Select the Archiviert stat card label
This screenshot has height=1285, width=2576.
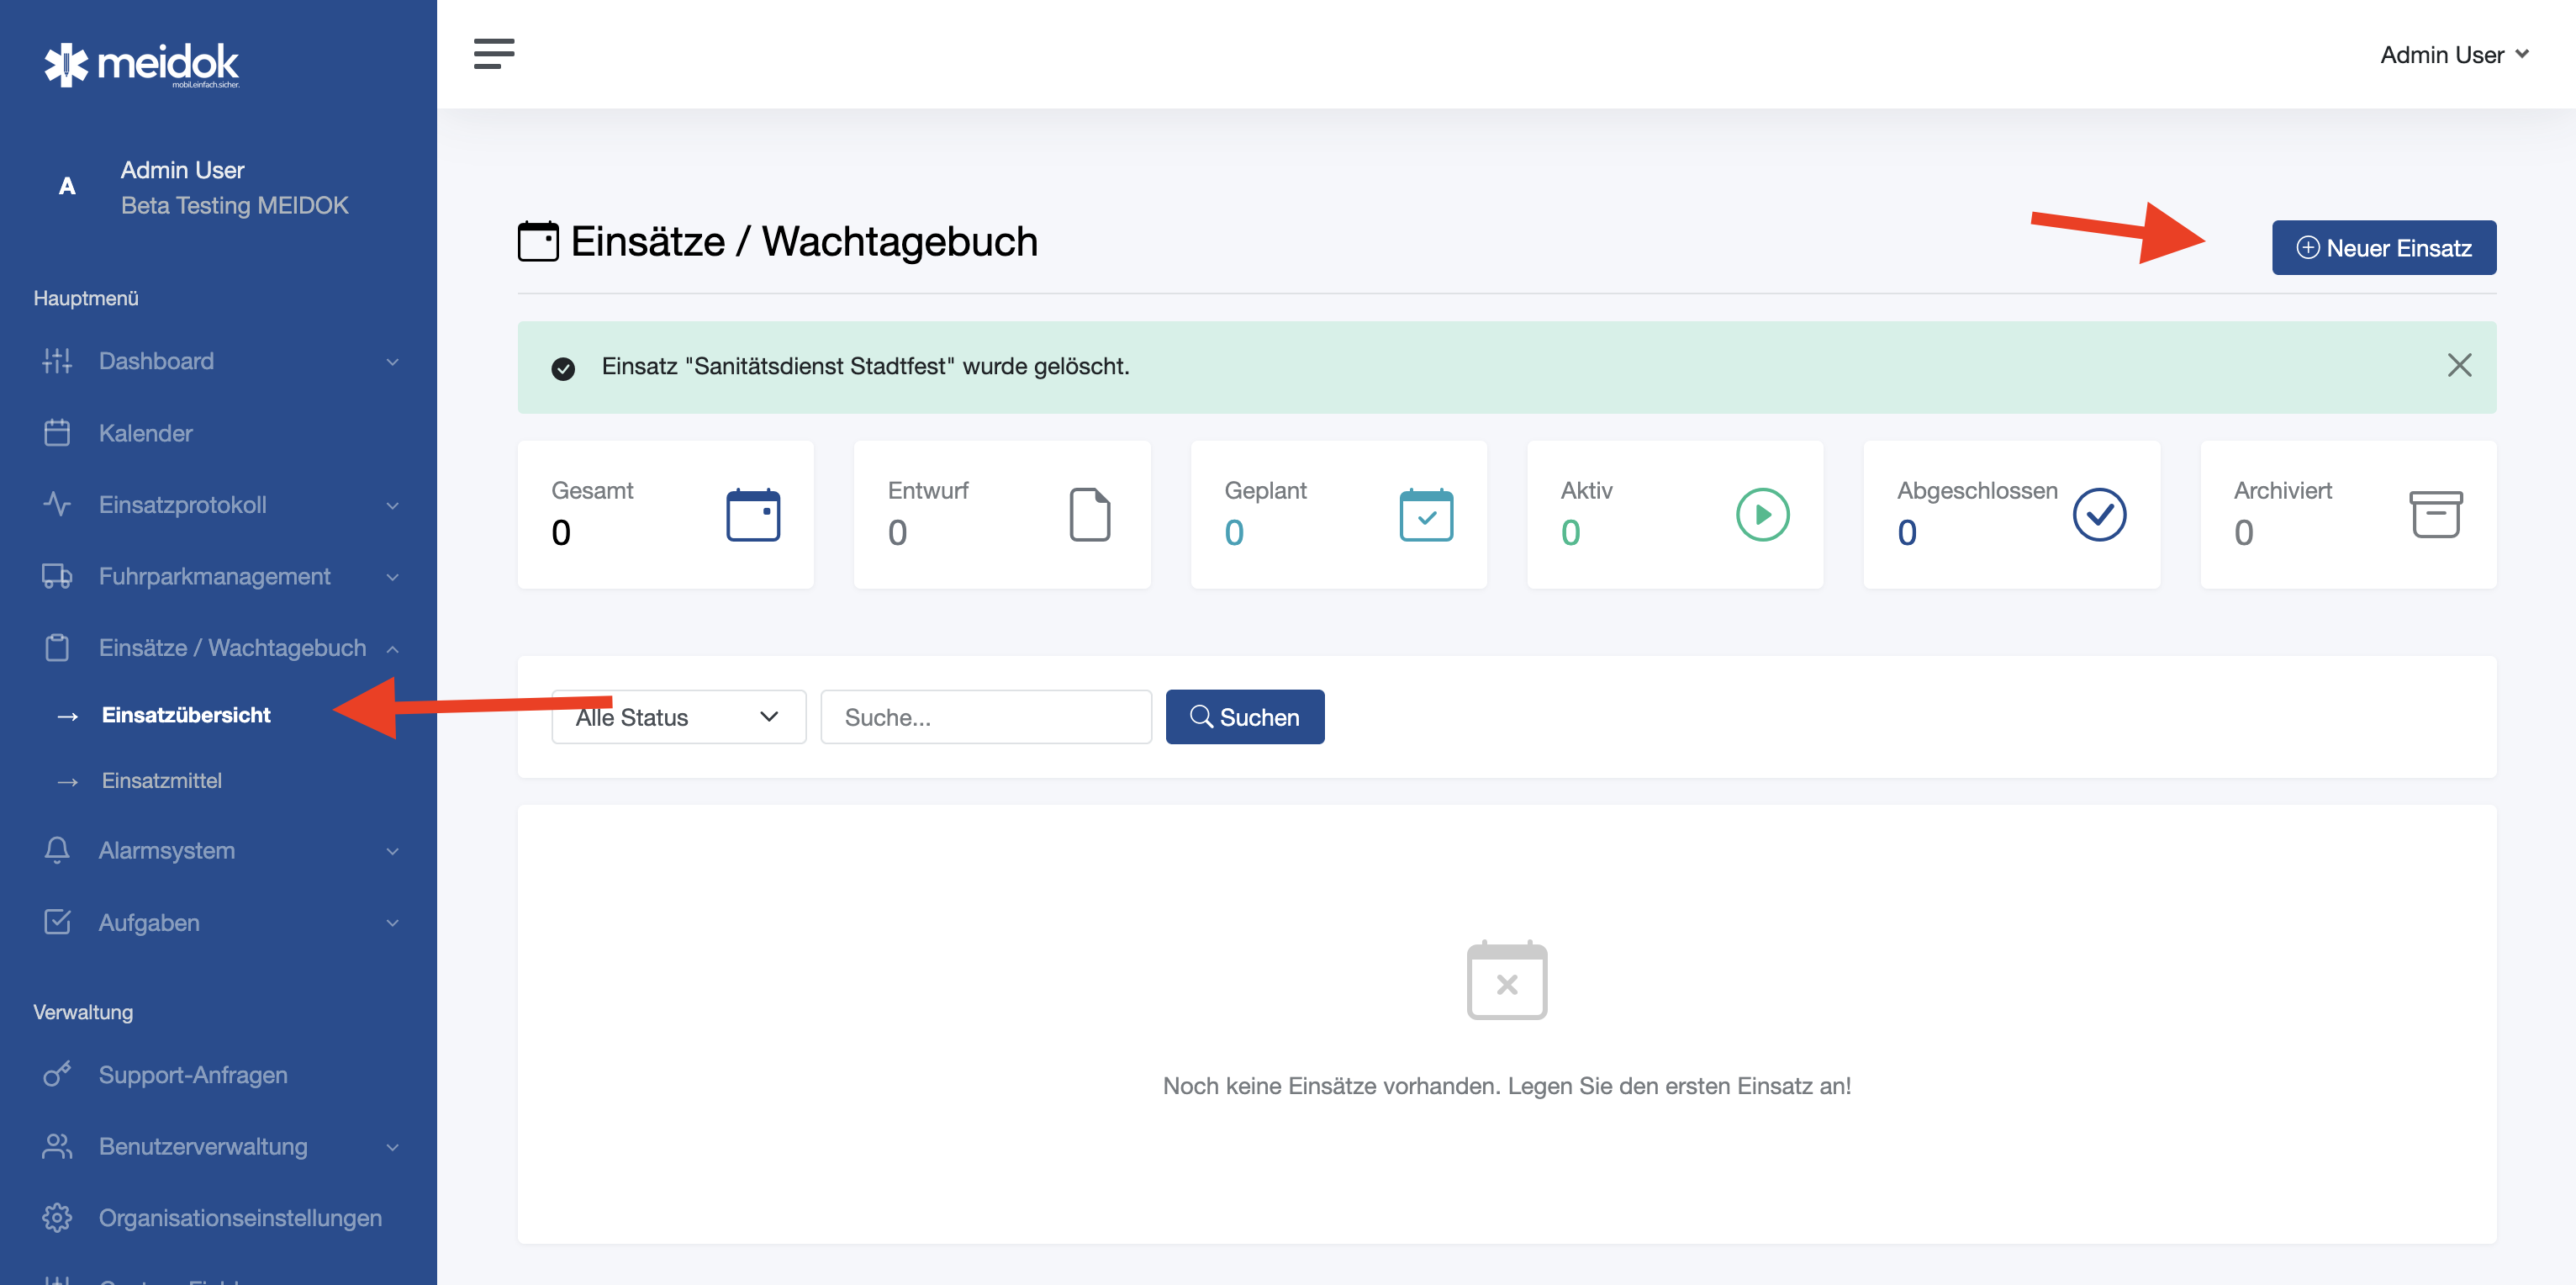click(x=2282, y=490)
